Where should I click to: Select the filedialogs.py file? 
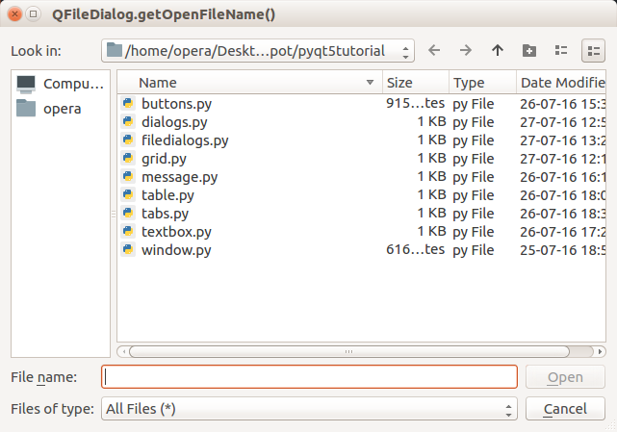tap(185, 140)
